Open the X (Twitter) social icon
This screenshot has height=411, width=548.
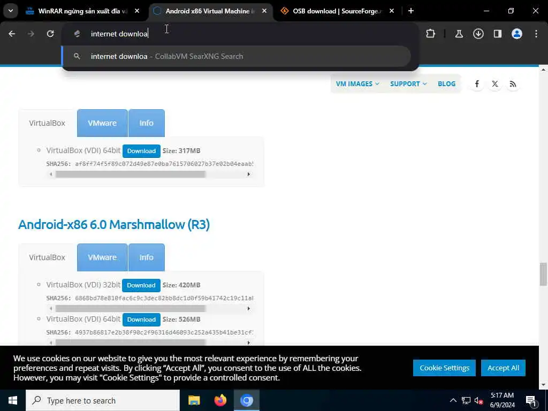[x=495, y=84]
